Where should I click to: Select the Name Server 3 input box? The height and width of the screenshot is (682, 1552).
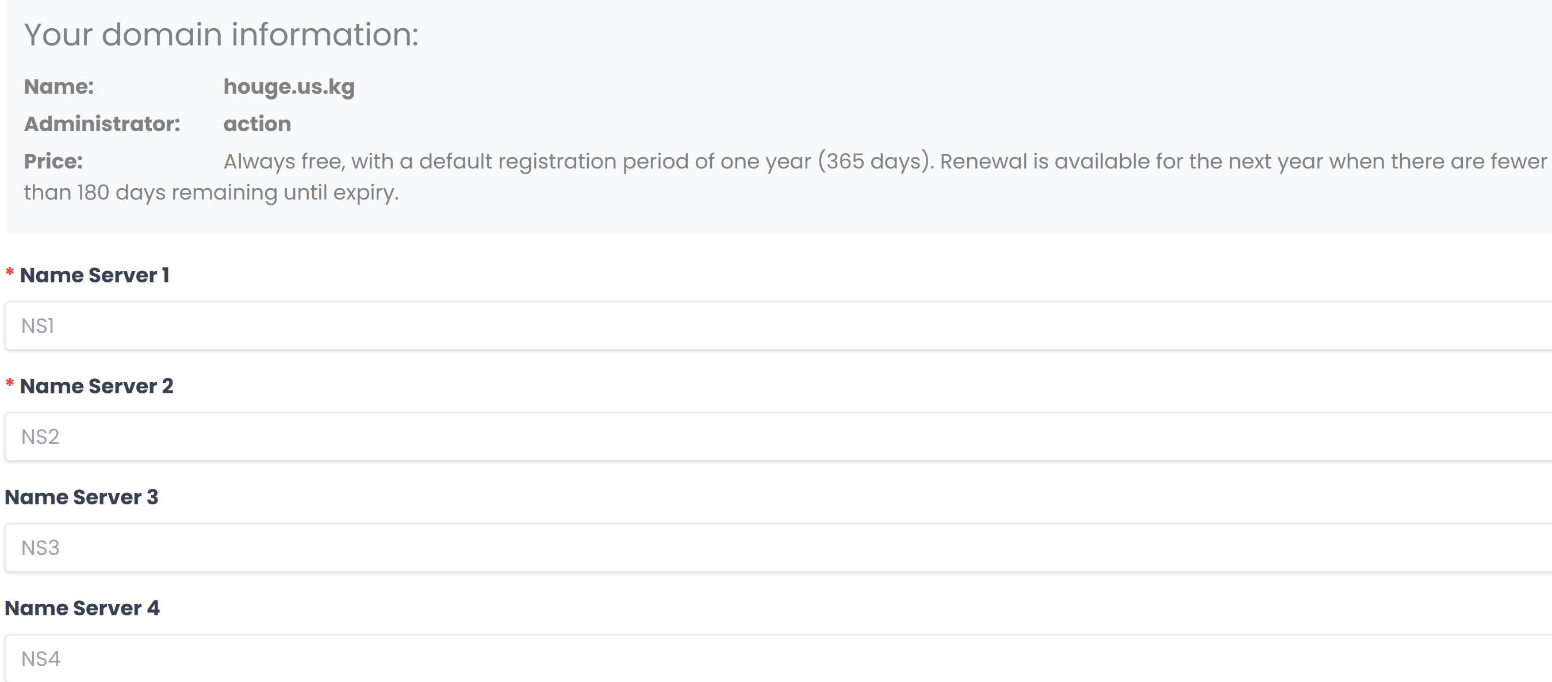tap(777, 547)
